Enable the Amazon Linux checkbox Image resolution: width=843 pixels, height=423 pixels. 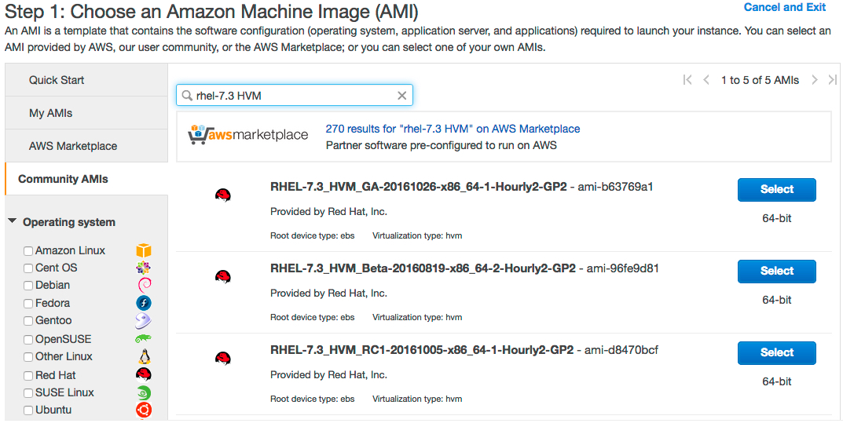28,251
